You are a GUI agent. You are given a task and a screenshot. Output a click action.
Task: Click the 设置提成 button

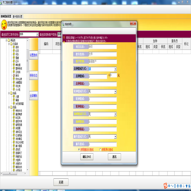tap(34, 55)
